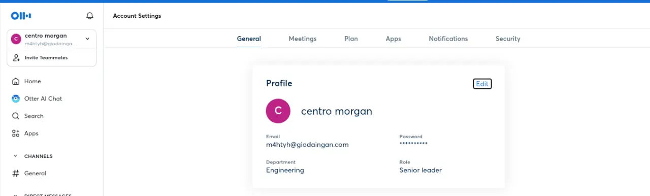The image size is (650, 196).
Task: Expand the centro morgan account dropdown
Action: [87, 39]
